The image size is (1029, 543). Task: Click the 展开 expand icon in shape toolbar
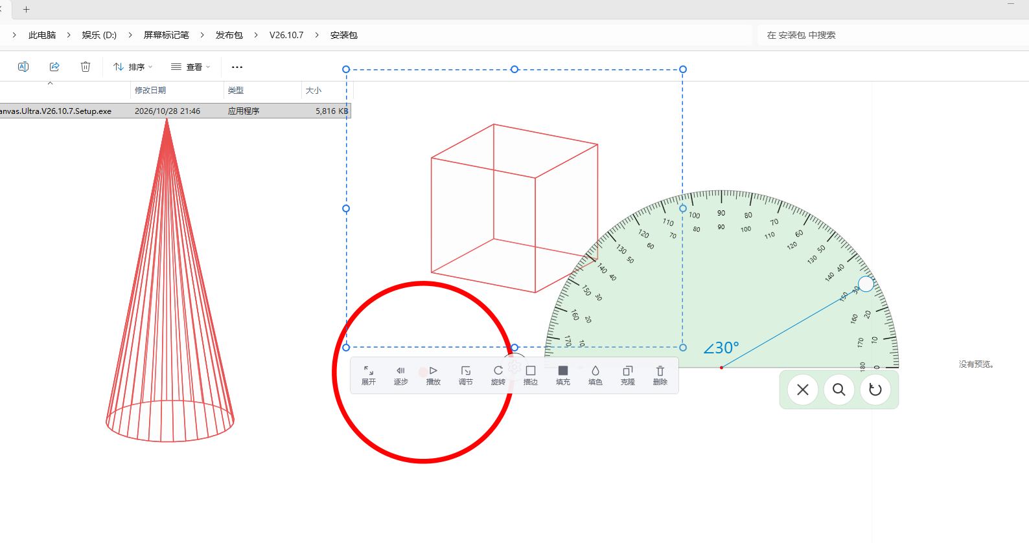click(369, 375)
